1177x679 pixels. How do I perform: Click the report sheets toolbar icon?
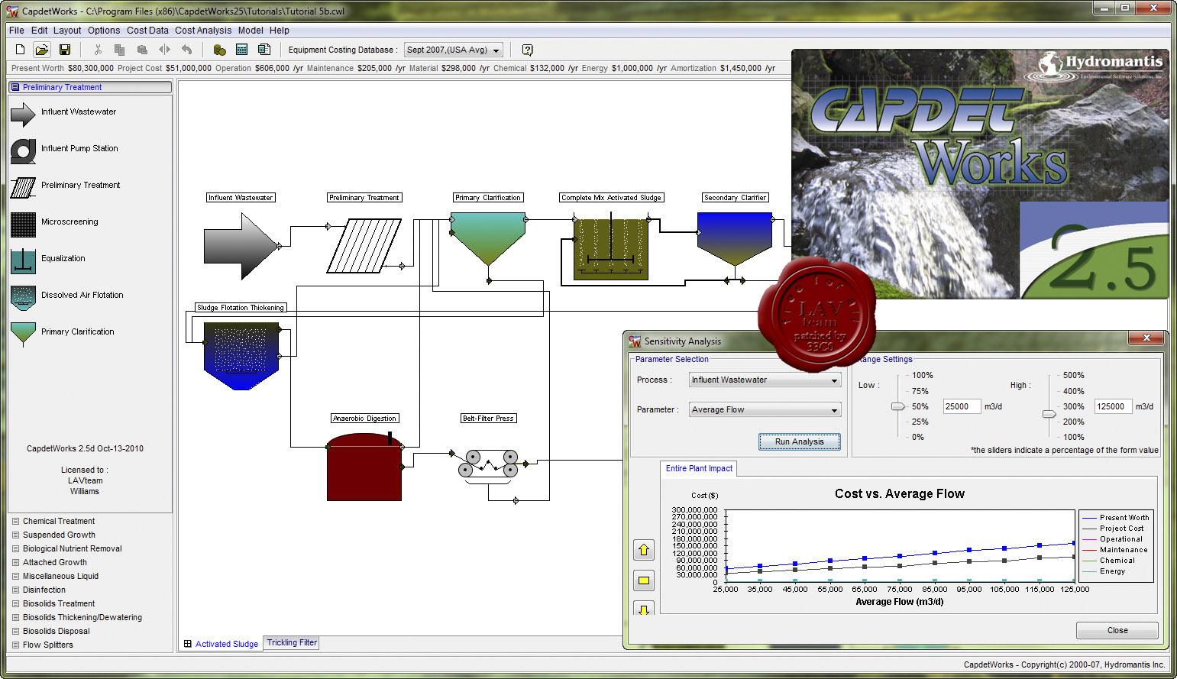(x=264, y=50)
